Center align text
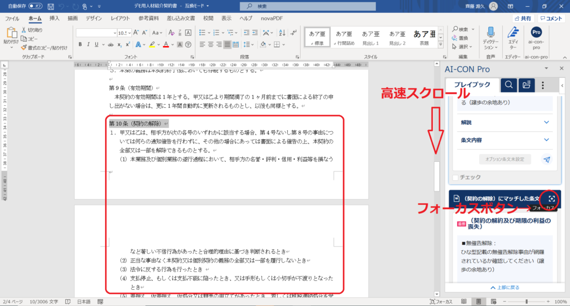570x306 pixels. coord(210,45)
